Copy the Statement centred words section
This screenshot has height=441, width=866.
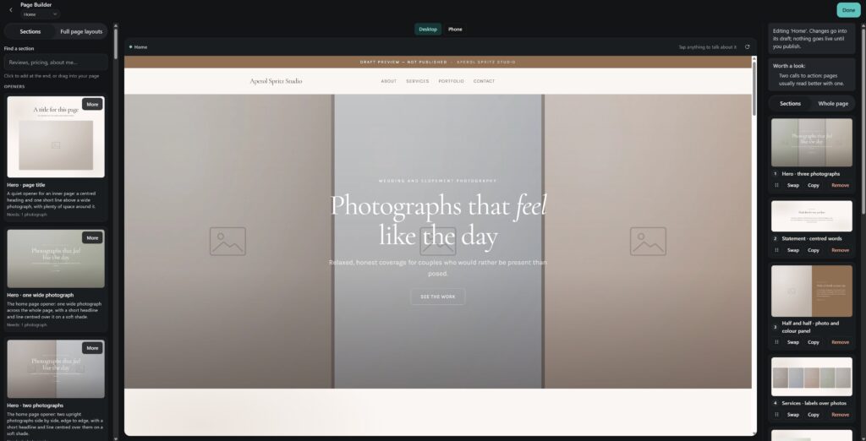tap(813, 250)
